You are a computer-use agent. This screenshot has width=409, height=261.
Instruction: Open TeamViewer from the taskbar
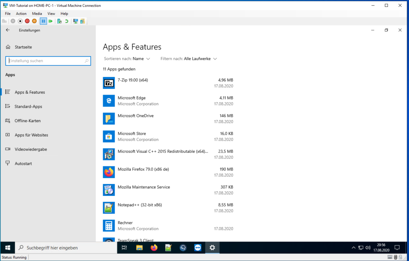(198, 248)
